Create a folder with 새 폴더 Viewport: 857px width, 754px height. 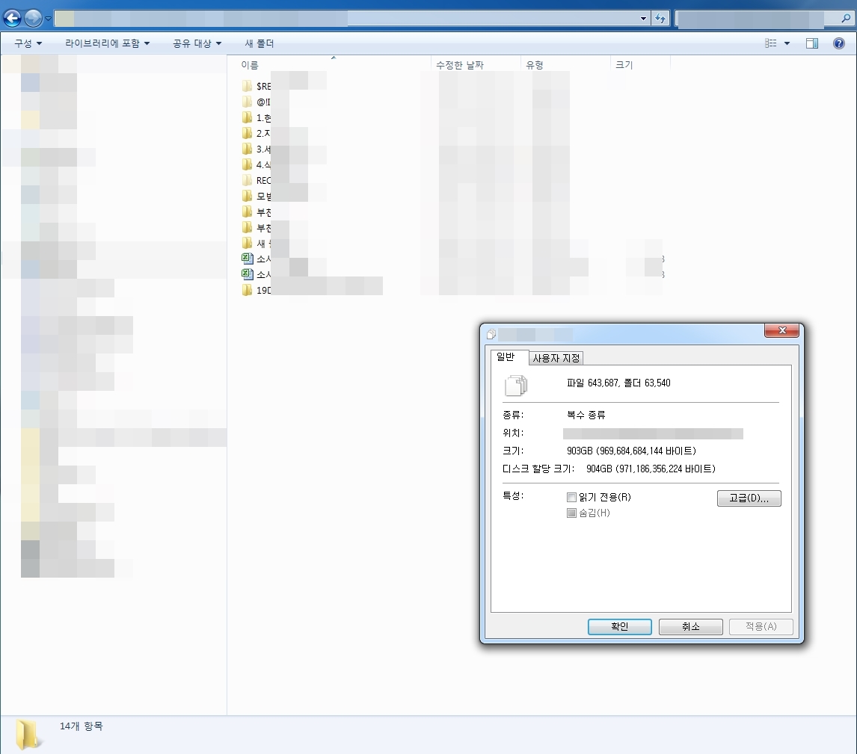(x=259, y=43)
